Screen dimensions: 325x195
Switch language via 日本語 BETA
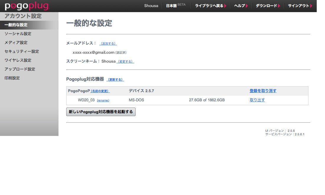[x=176, y=6]
